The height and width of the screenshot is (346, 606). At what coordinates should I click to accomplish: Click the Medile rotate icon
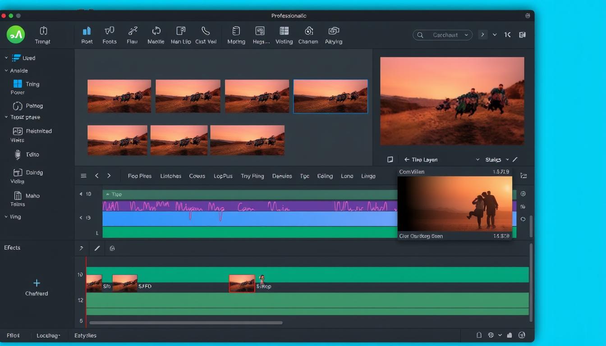pyautogui.click(x=156, y=31)
